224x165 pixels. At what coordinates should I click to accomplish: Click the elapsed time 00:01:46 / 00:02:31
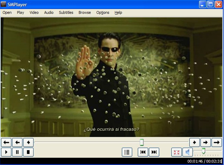[204, 161]
